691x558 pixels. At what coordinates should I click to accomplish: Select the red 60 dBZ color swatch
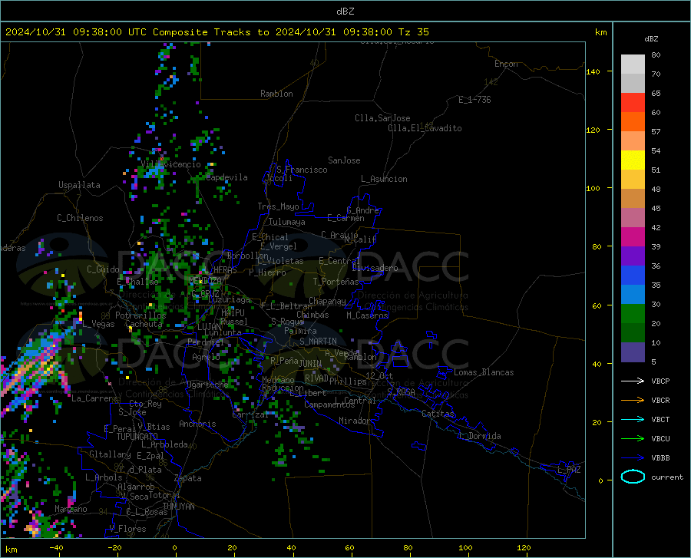point(633,103)
